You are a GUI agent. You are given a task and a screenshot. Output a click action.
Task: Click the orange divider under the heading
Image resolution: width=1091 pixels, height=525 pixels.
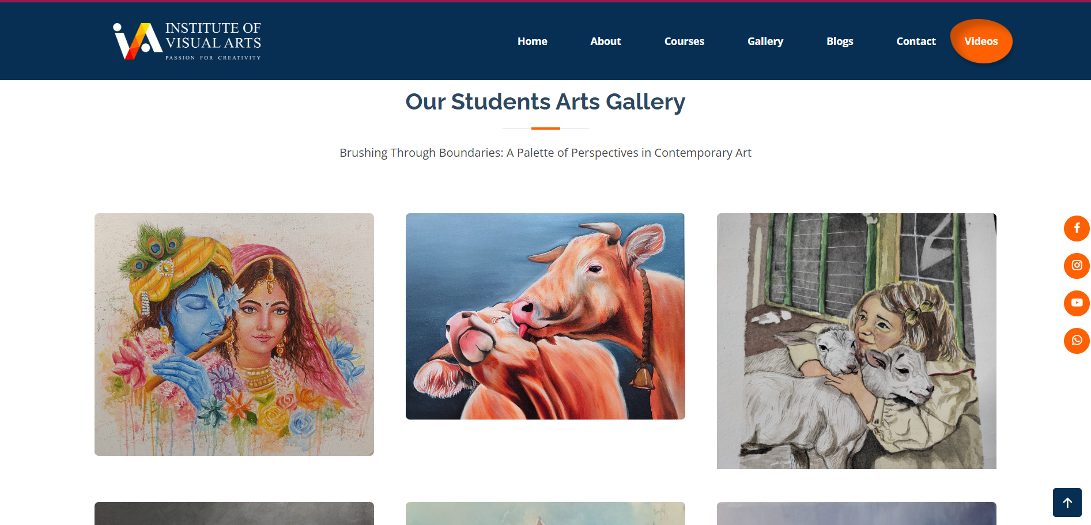click(x=545, y=128)
